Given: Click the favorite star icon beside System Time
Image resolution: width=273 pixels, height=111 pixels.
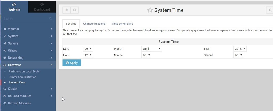Looking at the screenshot, I should coord(150,10).
